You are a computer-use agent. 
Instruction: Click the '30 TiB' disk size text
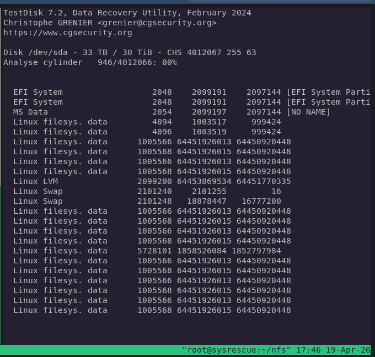137,52
